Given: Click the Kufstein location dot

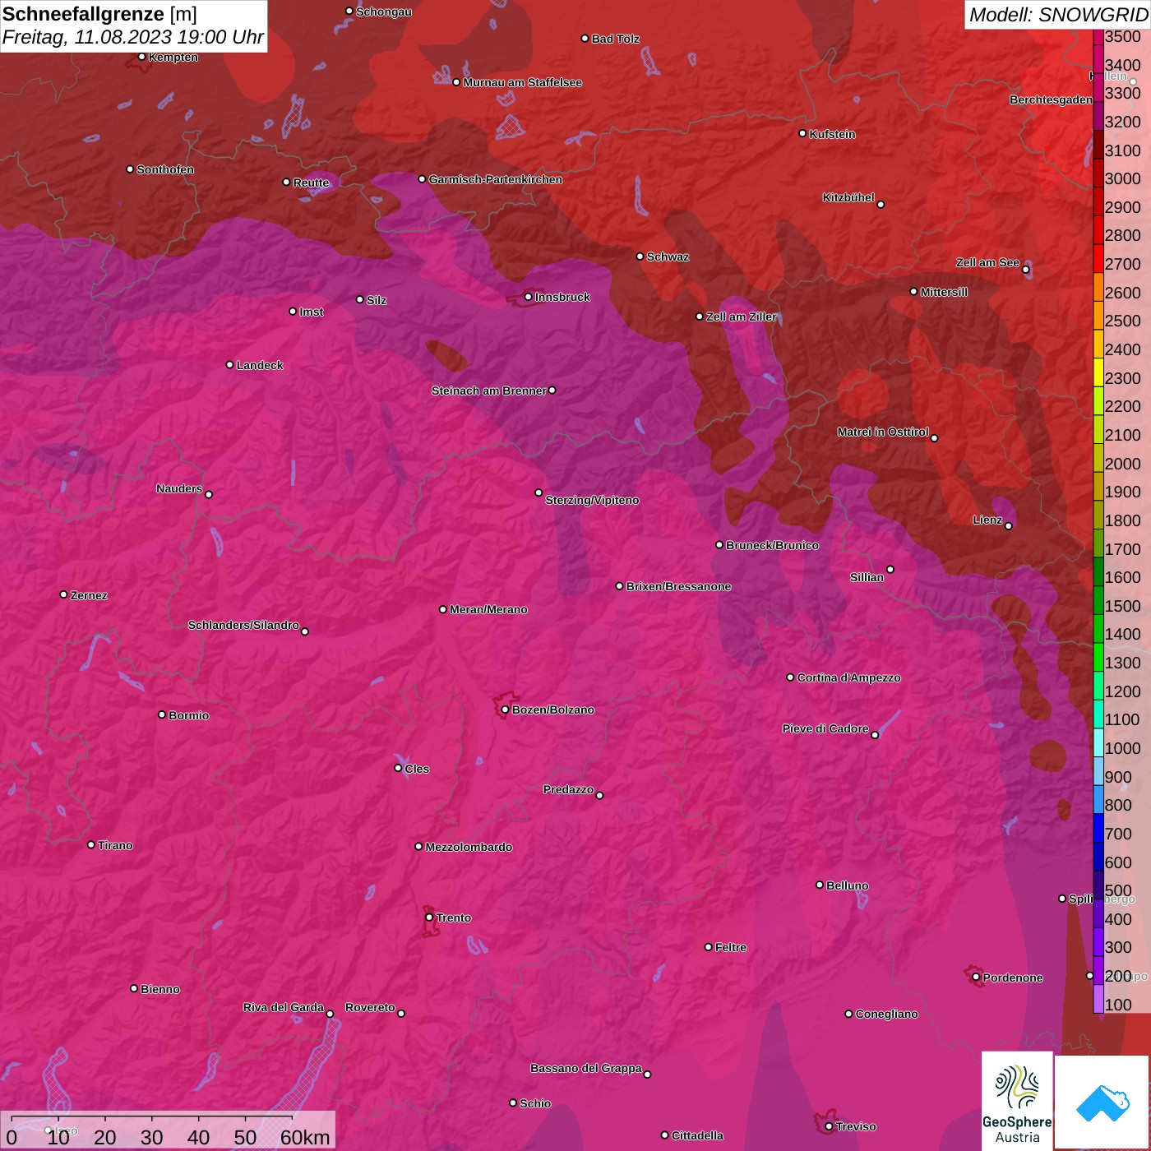Looking at the screenshot, I should click(802, 133).
